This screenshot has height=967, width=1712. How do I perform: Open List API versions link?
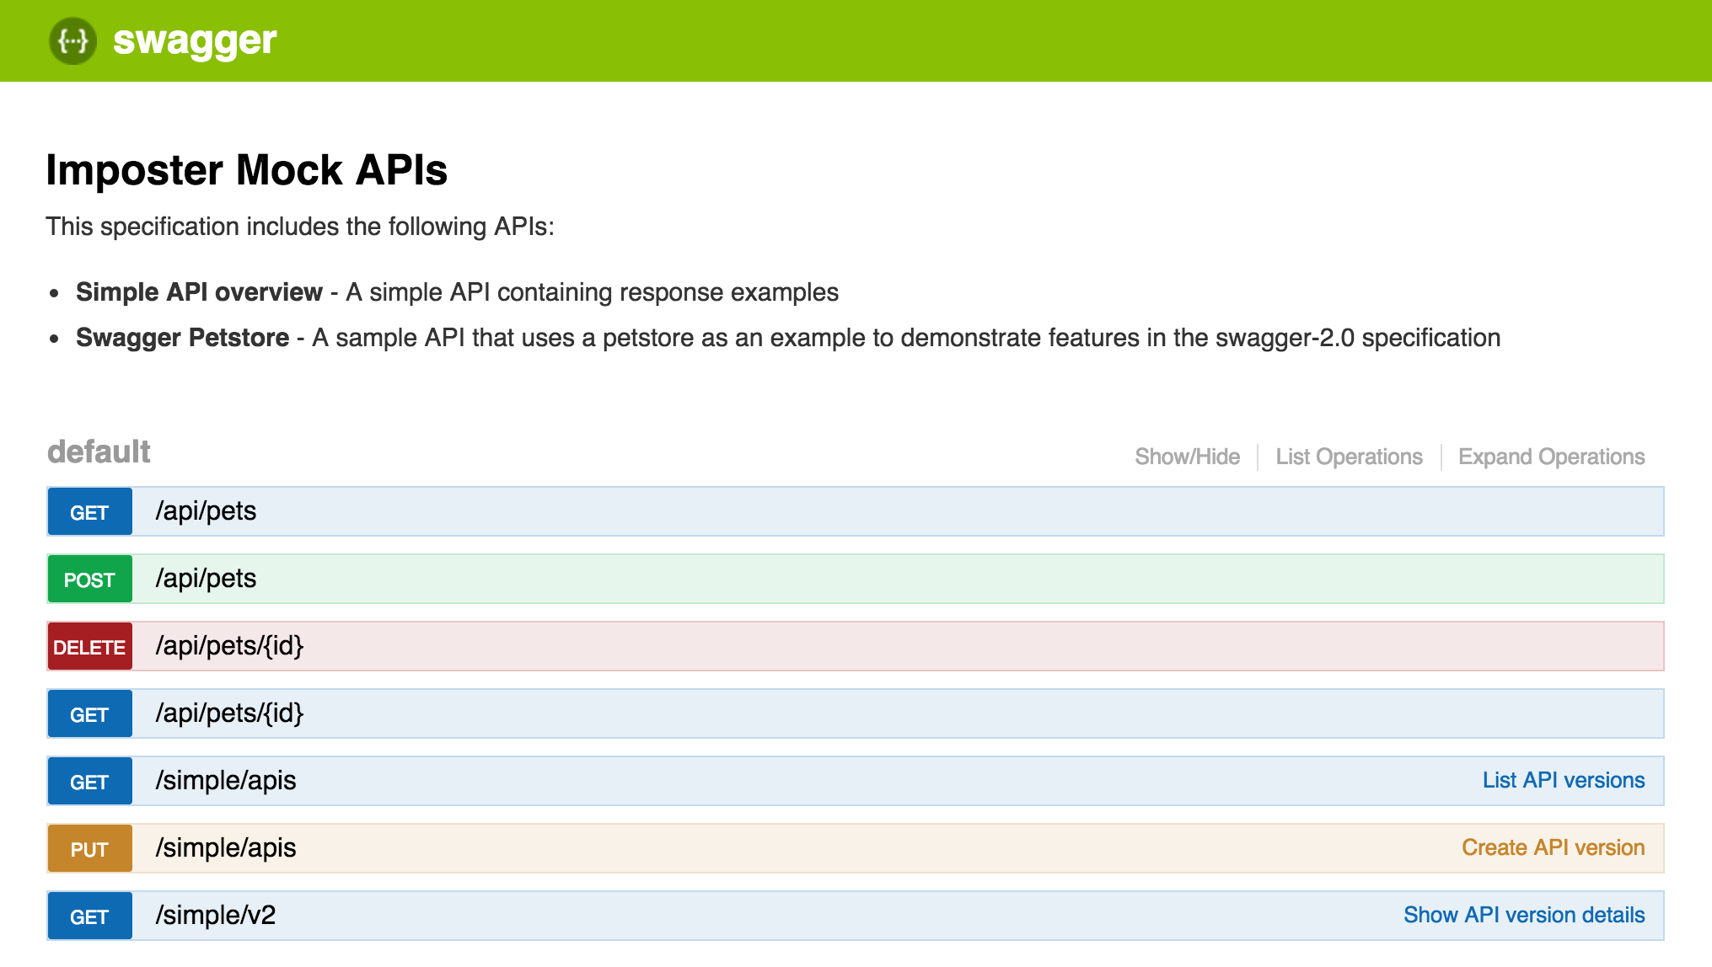tap(1564, 780)
